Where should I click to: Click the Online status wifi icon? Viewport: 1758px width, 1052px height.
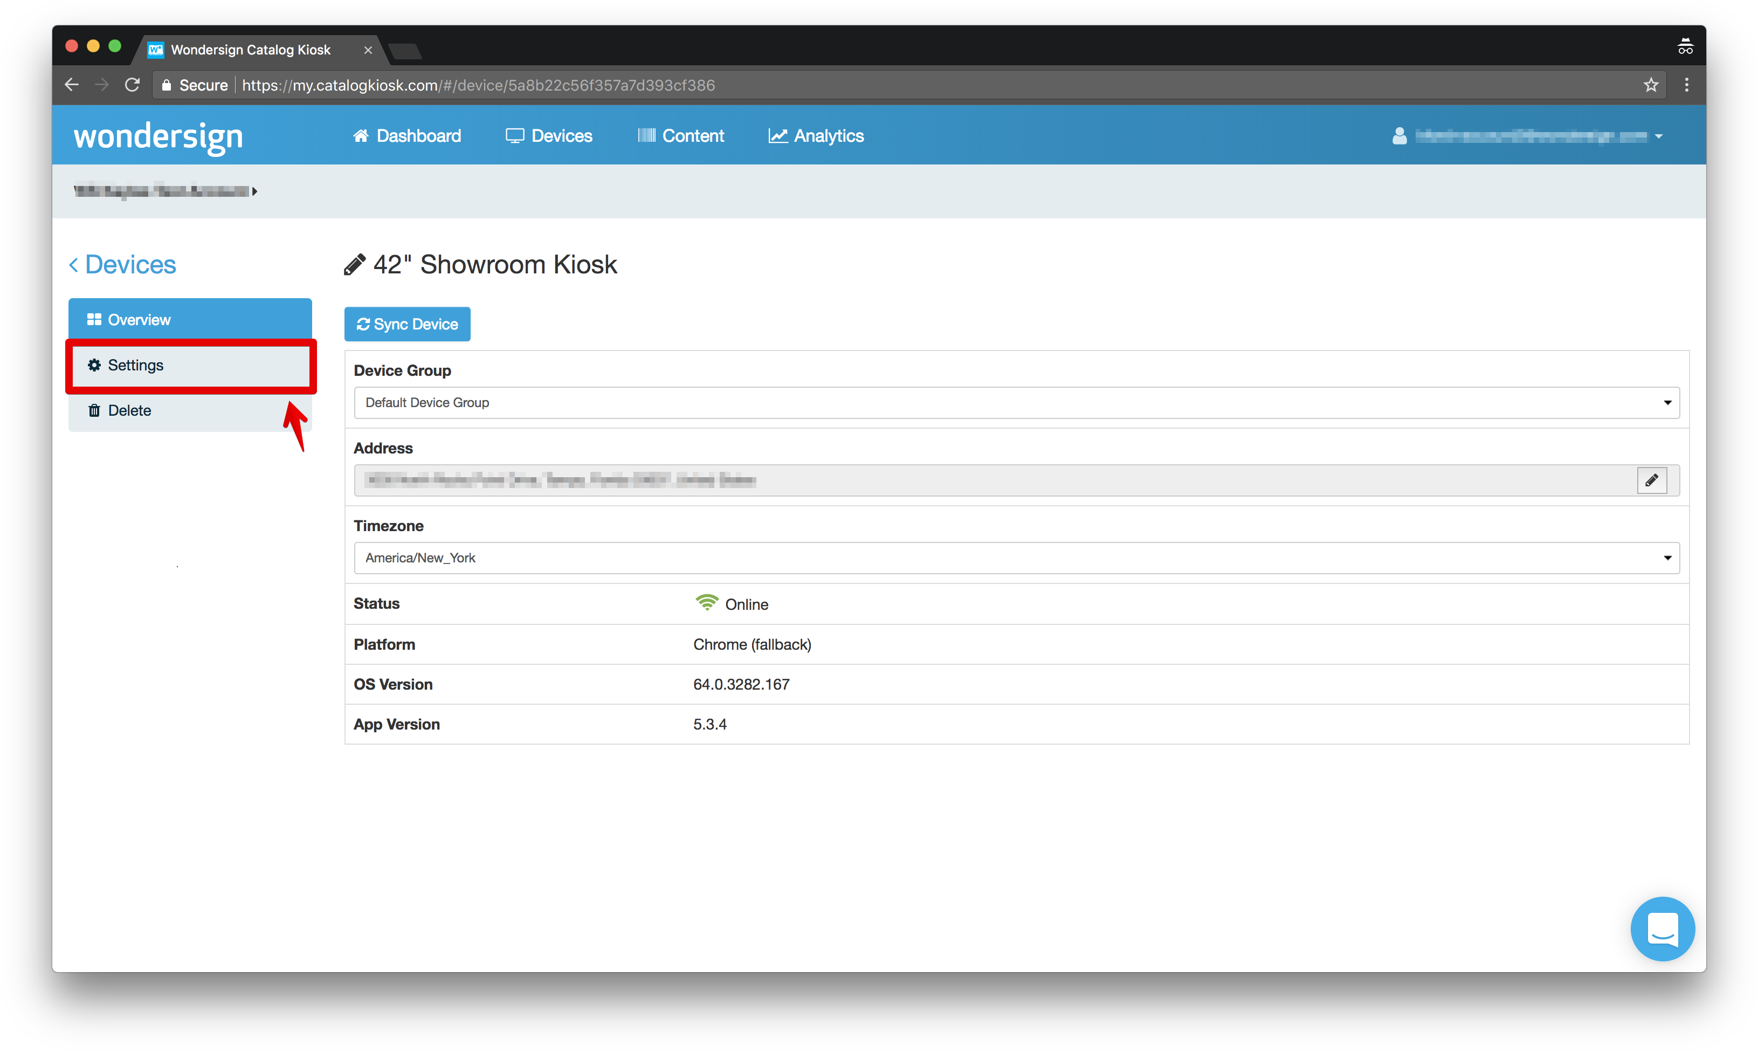click(x=706, y=602)
